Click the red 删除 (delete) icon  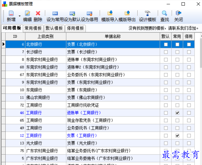coord(38,13)
